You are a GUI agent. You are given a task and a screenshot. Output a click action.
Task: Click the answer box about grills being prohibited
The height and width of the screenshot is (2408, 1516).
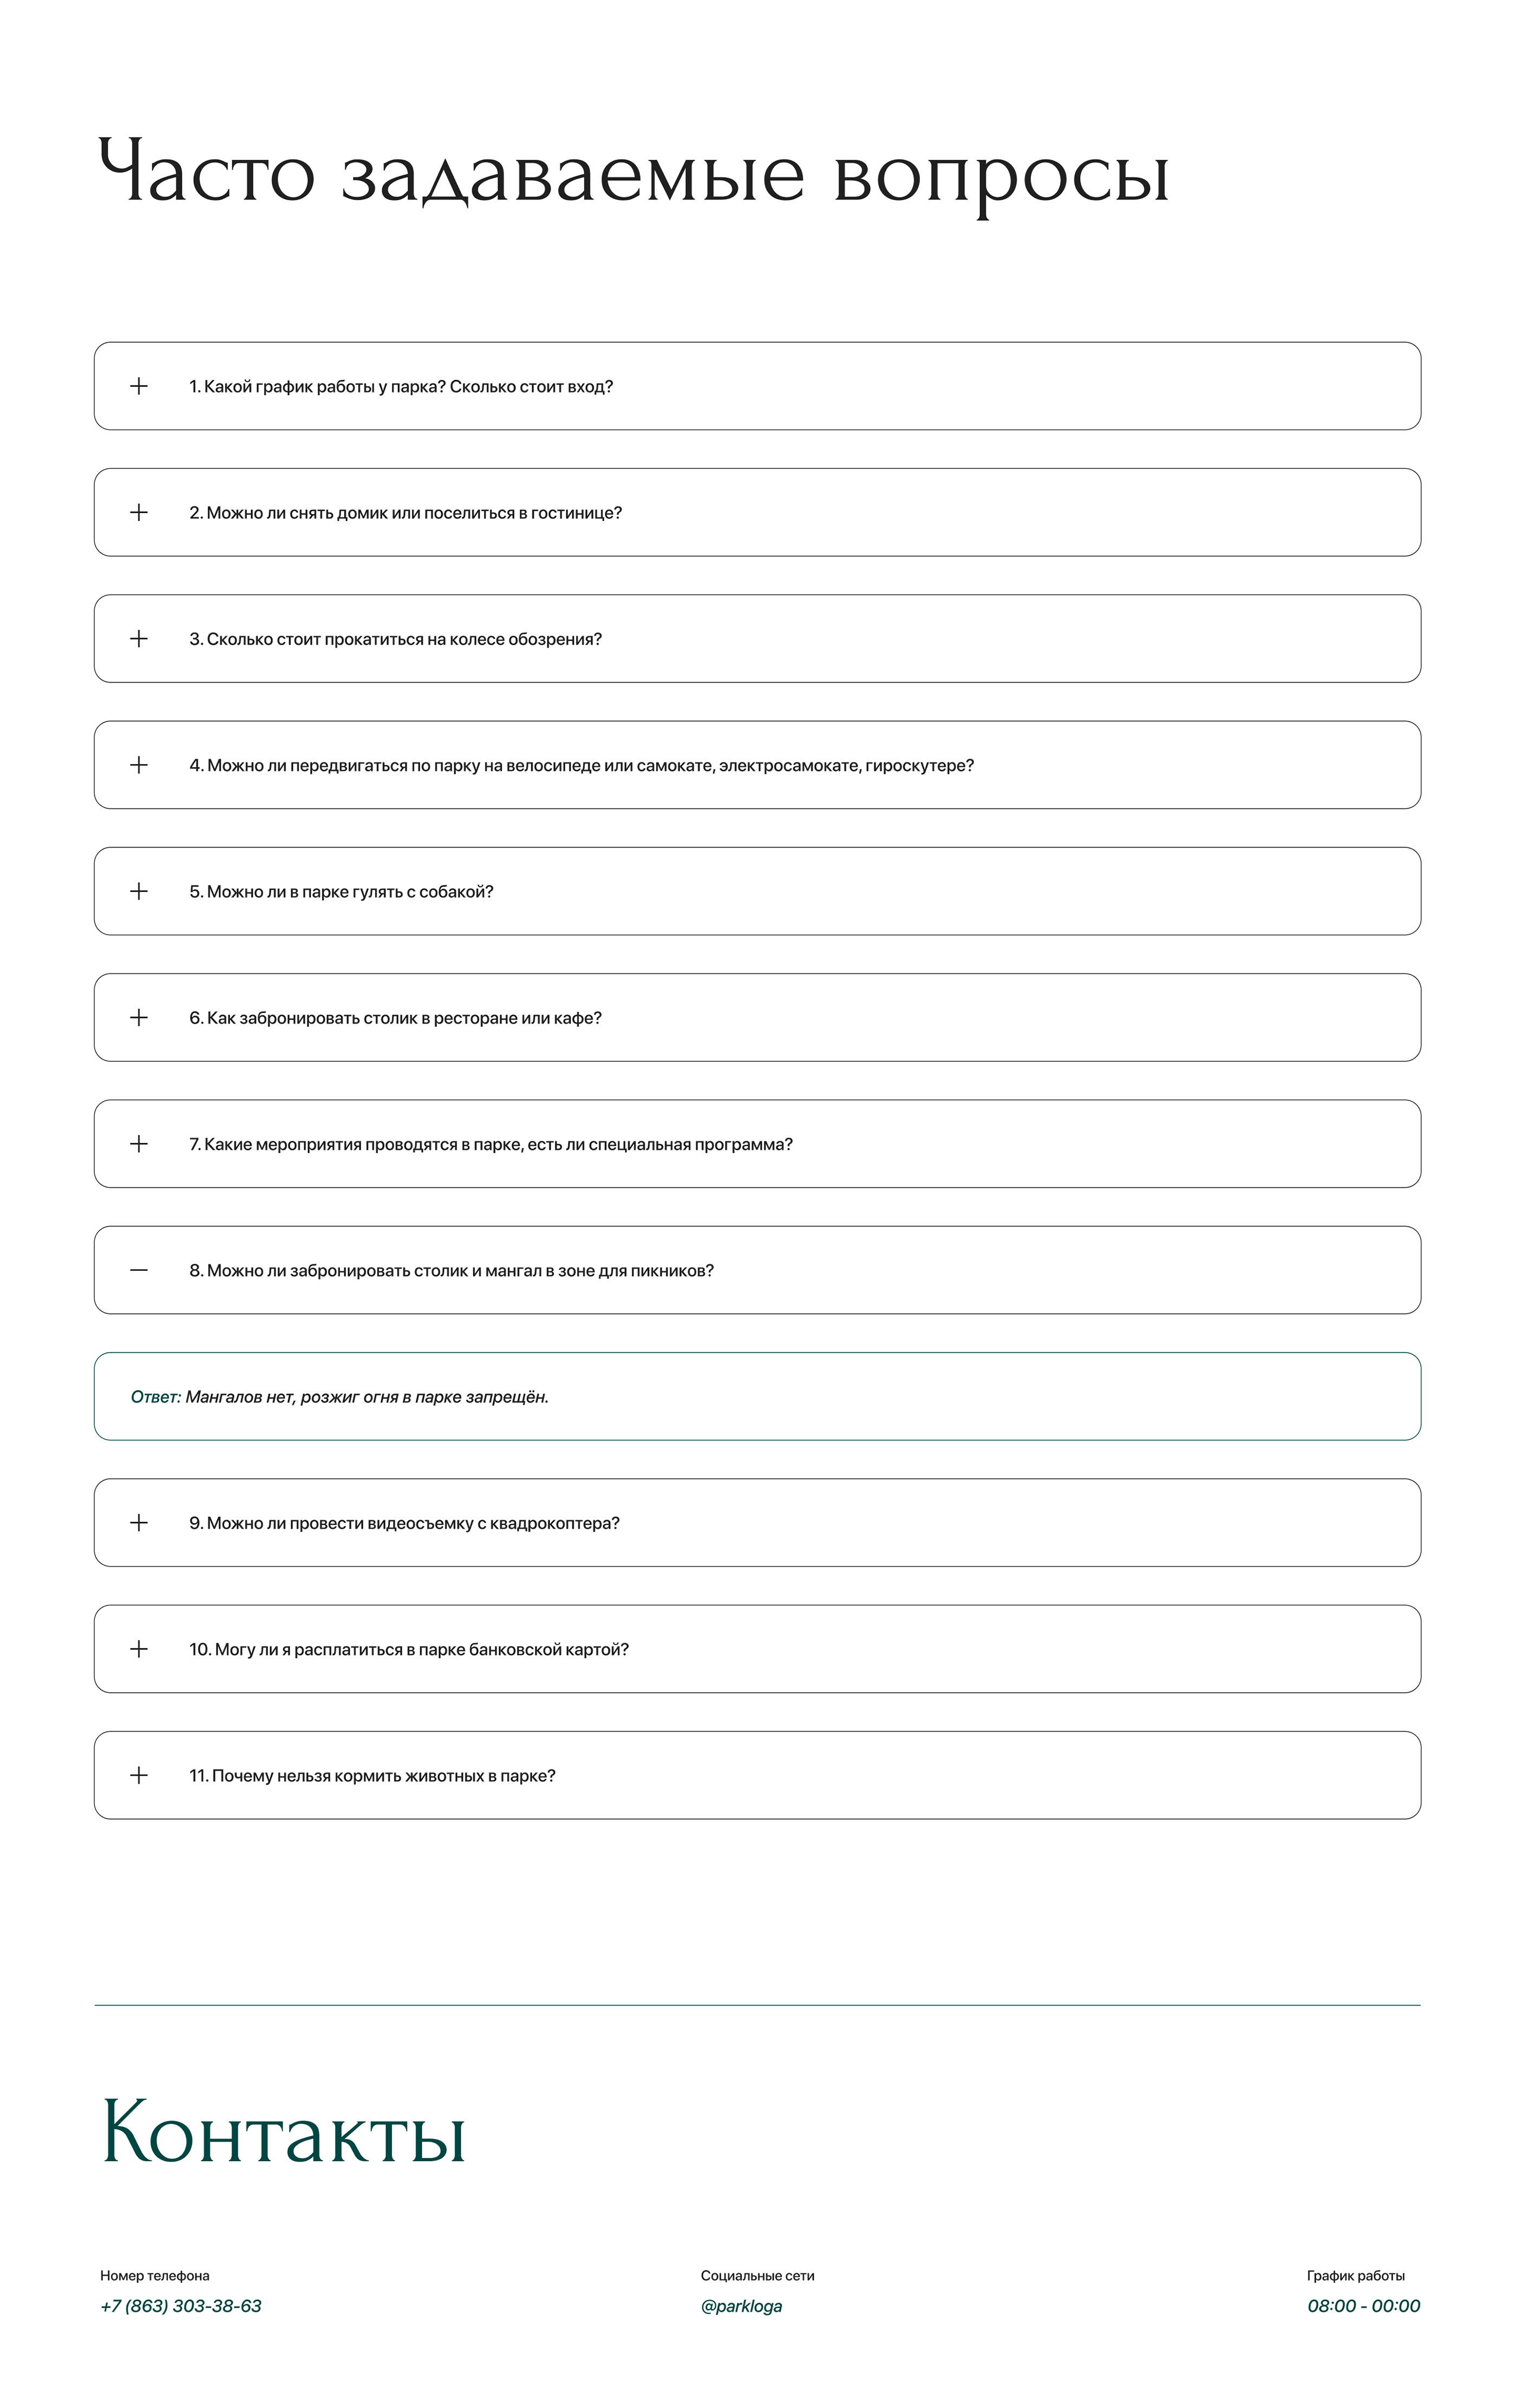pyautogui.click(x=757, y=1396)
